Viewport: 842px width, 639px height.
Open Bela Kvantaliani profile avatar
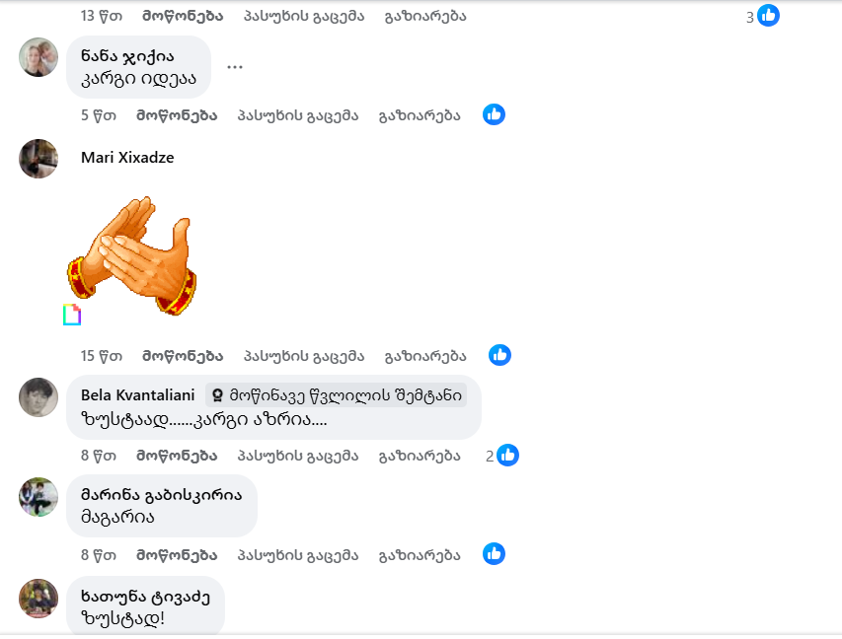[x=38, y=397]
